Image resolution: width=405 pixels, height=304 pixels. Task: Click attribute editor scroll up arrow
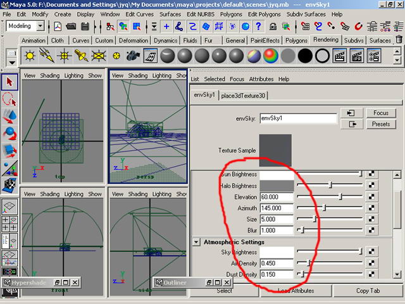coord(397,175)
